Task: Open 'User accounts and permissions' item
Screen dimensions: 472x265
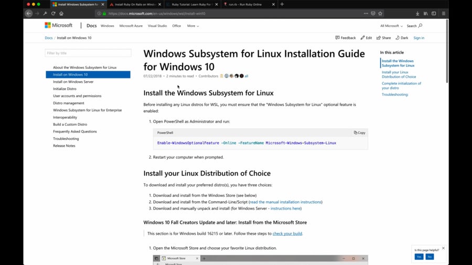Action: [x=77, y=96]
